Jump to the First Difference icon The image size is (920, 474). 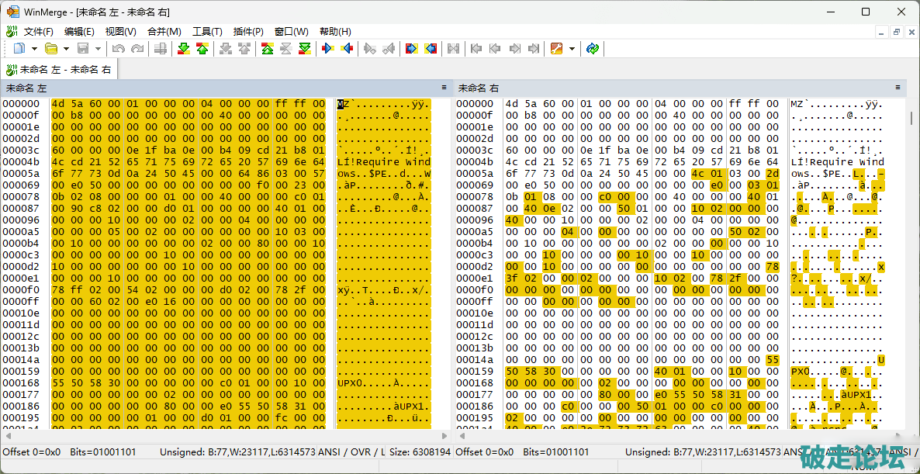click(x=267, y=49)
